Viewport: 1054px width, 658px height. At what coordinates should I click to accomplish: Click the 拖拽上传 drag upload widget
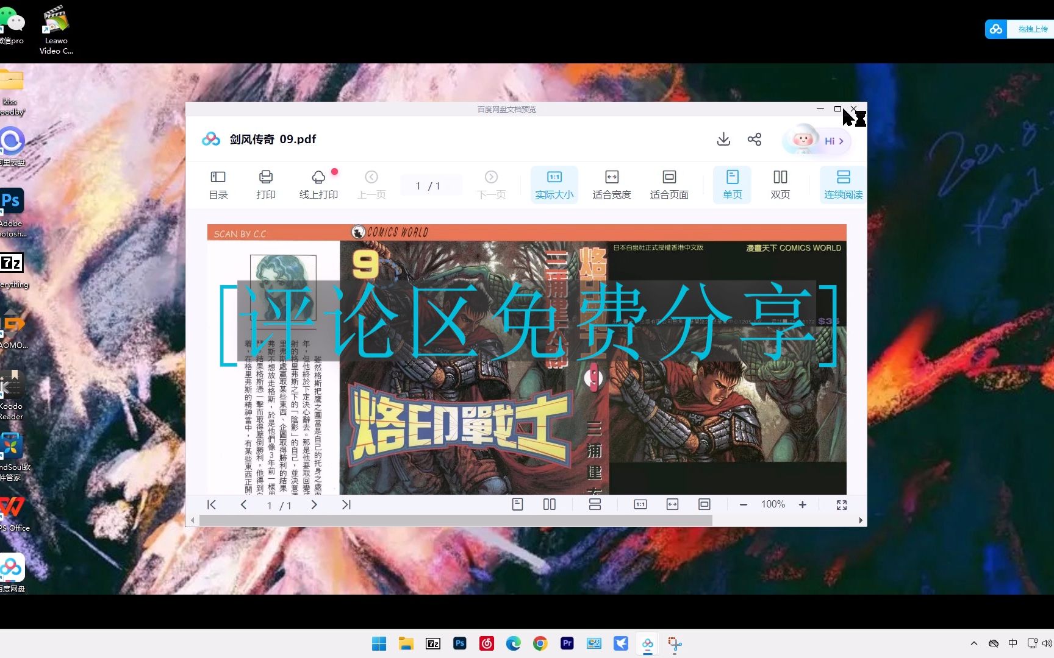click(x=1019, y=29)
